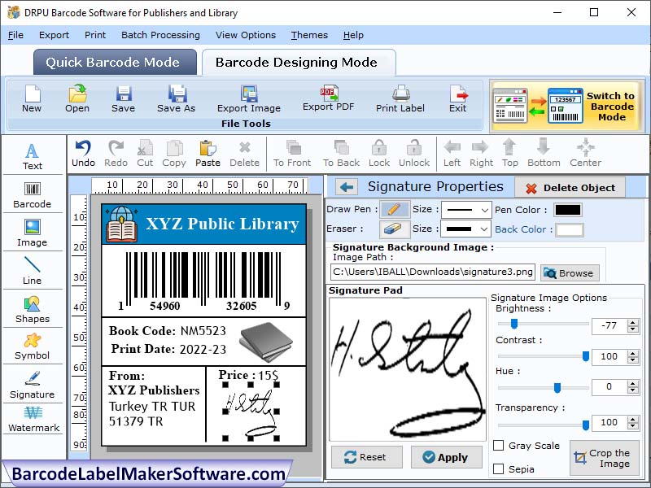This screenshot has height=488, width=651.
Task: Select the Line tool
Action: tap(33, 268)
